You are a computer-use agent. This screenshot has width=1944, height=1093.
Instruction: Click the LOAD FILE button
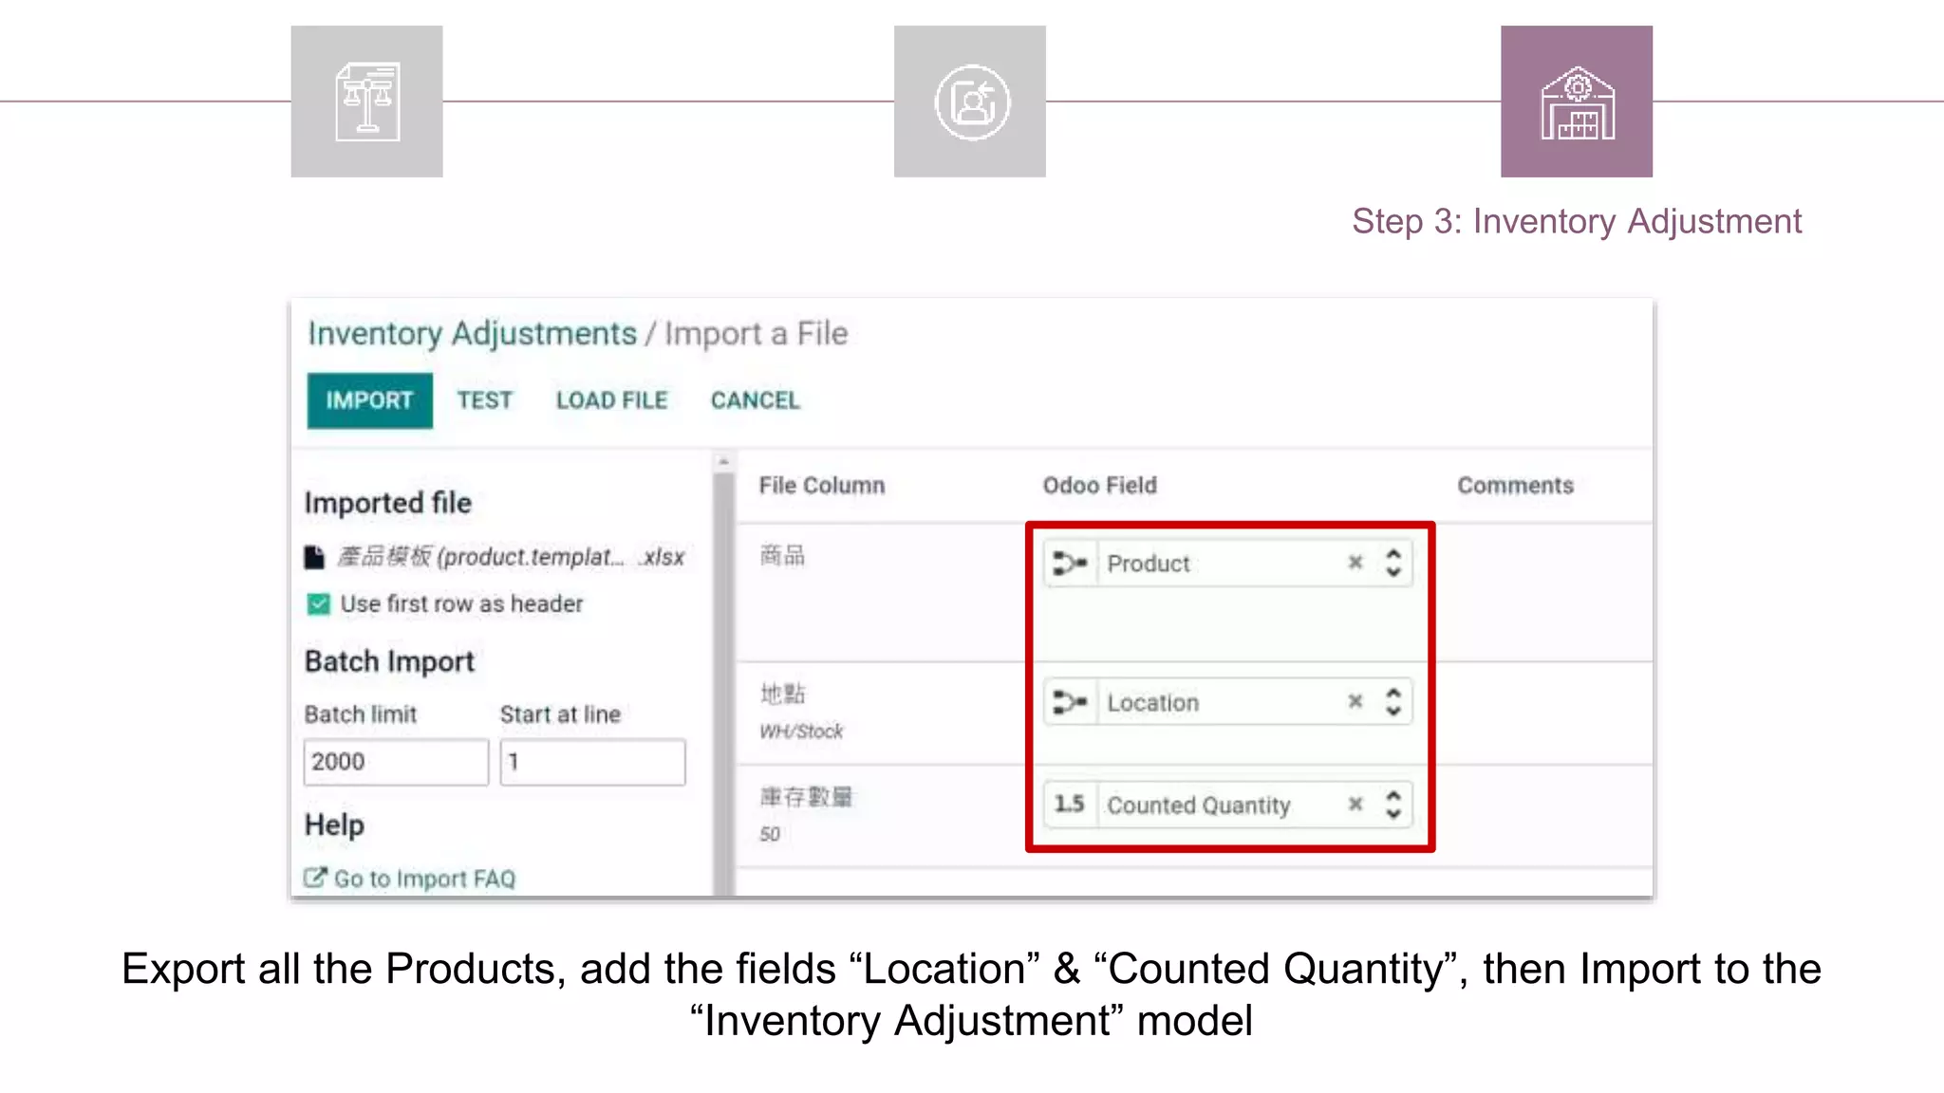(x=612, y=400)
